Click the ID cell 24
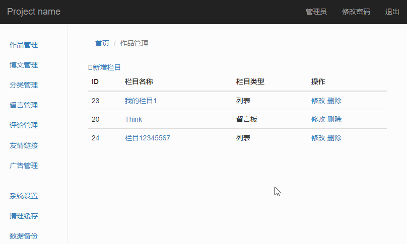Image resolution: width=407 pixels, height=244 pixels. [95, 138]
